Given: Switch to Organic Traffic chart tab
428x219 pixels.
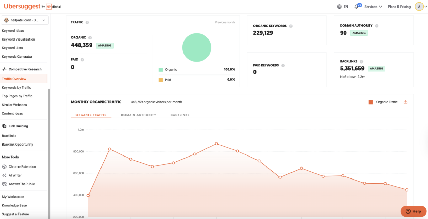Looking at the screenshot, I should pos(91,115).
